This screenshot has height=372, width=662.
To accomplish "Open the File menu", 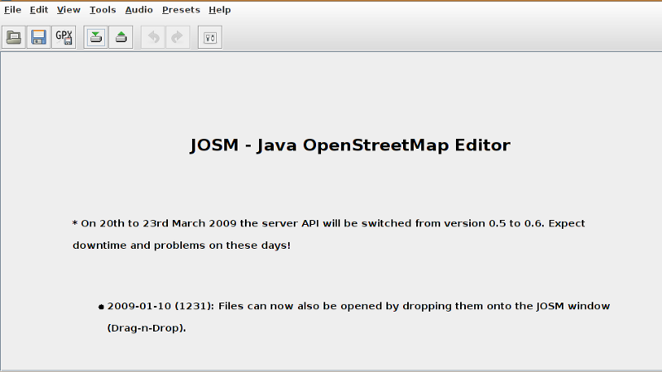I will tap(12, 10).
